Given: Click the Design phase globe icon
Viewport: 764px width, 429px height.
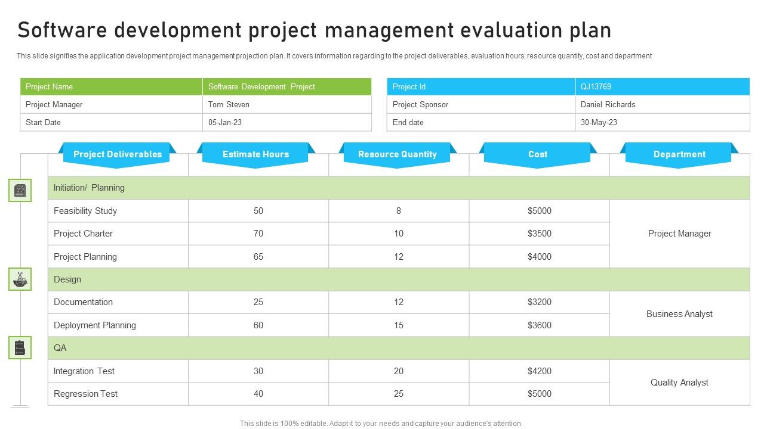Looking at the screenshot, I should tap(20, 279).
